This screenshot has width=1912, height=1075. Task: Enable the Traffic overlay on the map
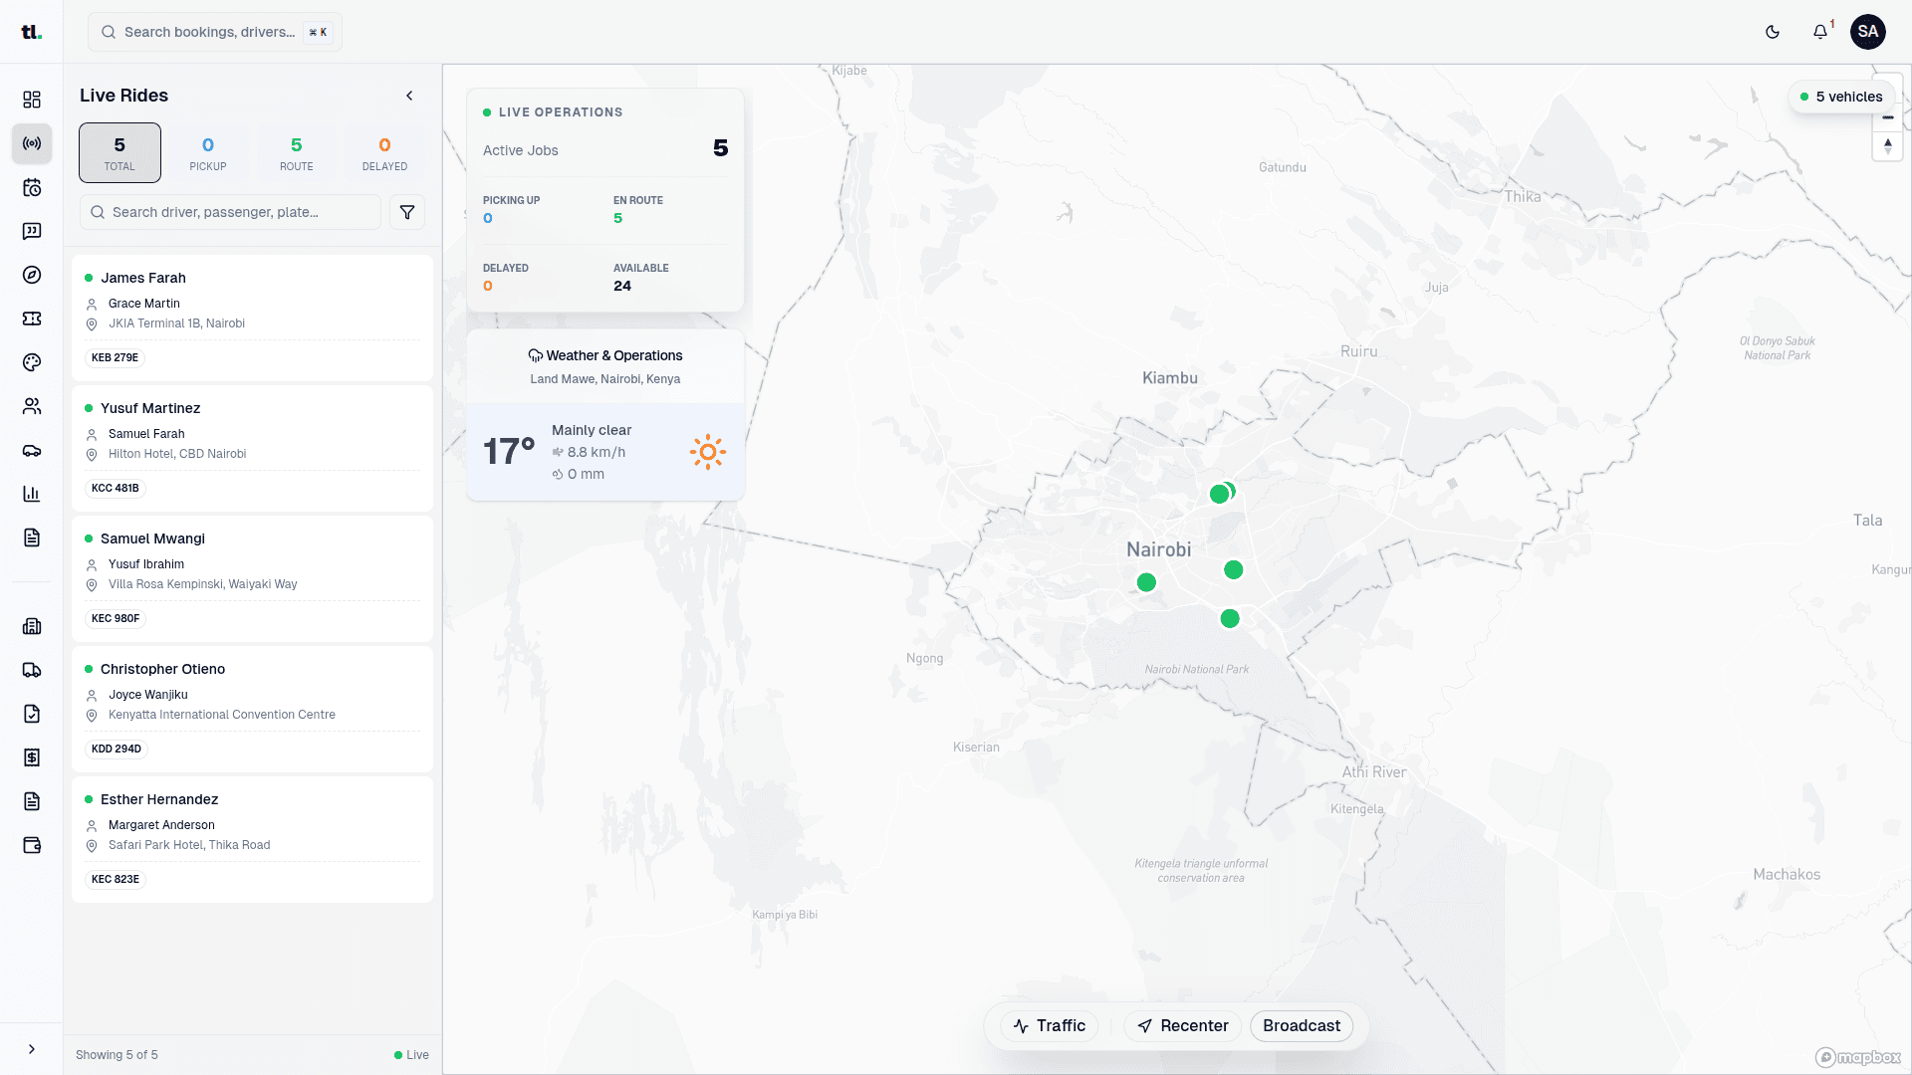tap(1049, 1025)
